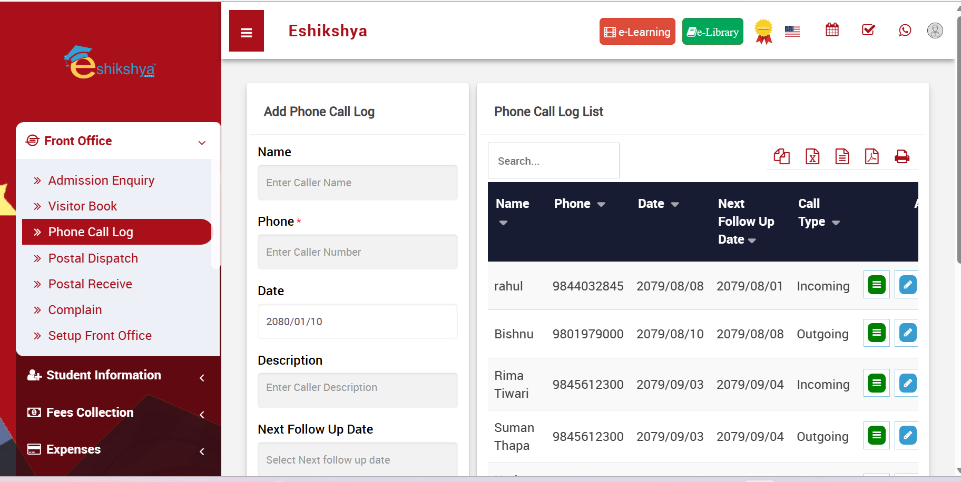Click the hamburger menu beside Eshikshya title
The height and width of the screenshot is (482, 961).
click(x=246, y=31)
